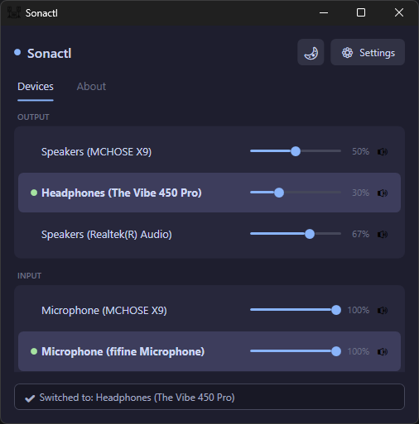Image resolution: width=419 pixels, height=424 pixels.
Task: Select Microphone (fifine Microphone) input row
Action: tap(209, 351)
